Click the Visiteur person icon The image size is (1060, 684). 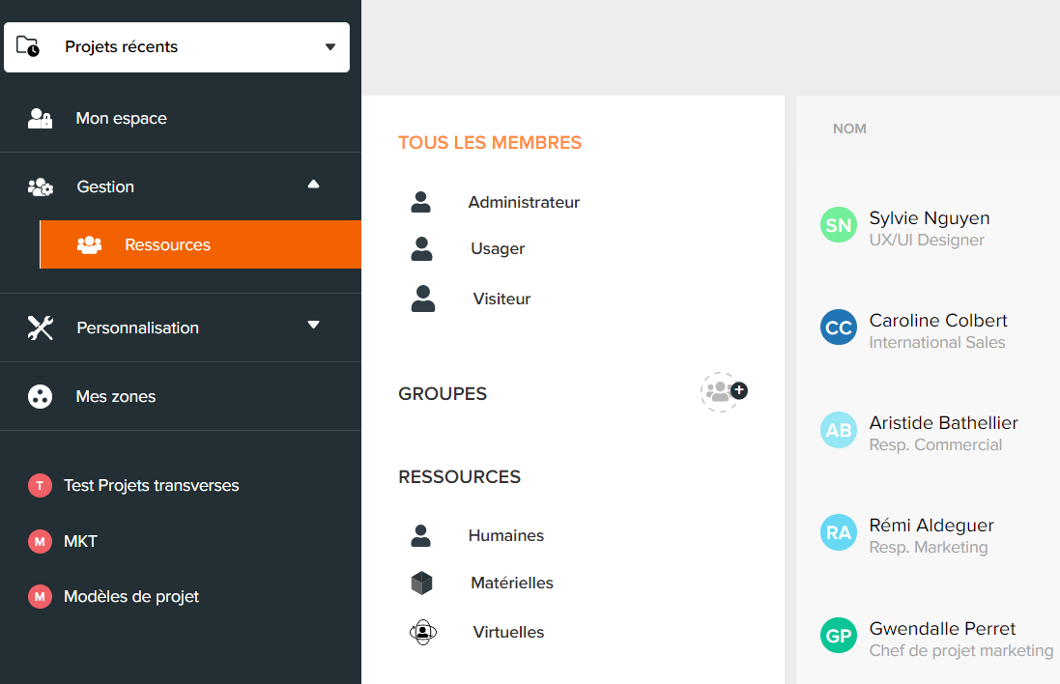[x=423, y=299]
